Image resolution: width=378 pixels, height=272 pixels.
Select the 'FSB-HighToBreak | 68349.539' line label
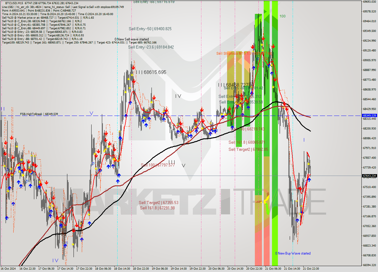tap(39, 114)
